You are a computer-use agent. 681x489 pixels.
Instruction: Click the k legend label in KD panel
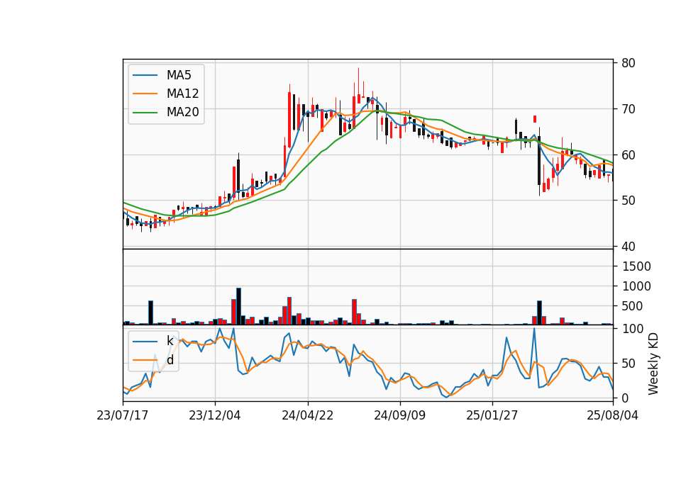(170, 341)
